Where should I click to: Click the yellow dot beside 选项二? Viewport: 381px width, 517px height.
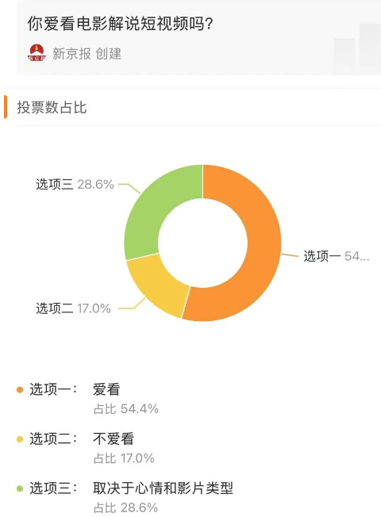click(20, 439)
